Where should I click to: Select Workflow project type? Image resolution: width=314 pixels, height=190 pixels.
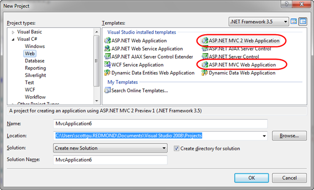click(x=35, y=97)
